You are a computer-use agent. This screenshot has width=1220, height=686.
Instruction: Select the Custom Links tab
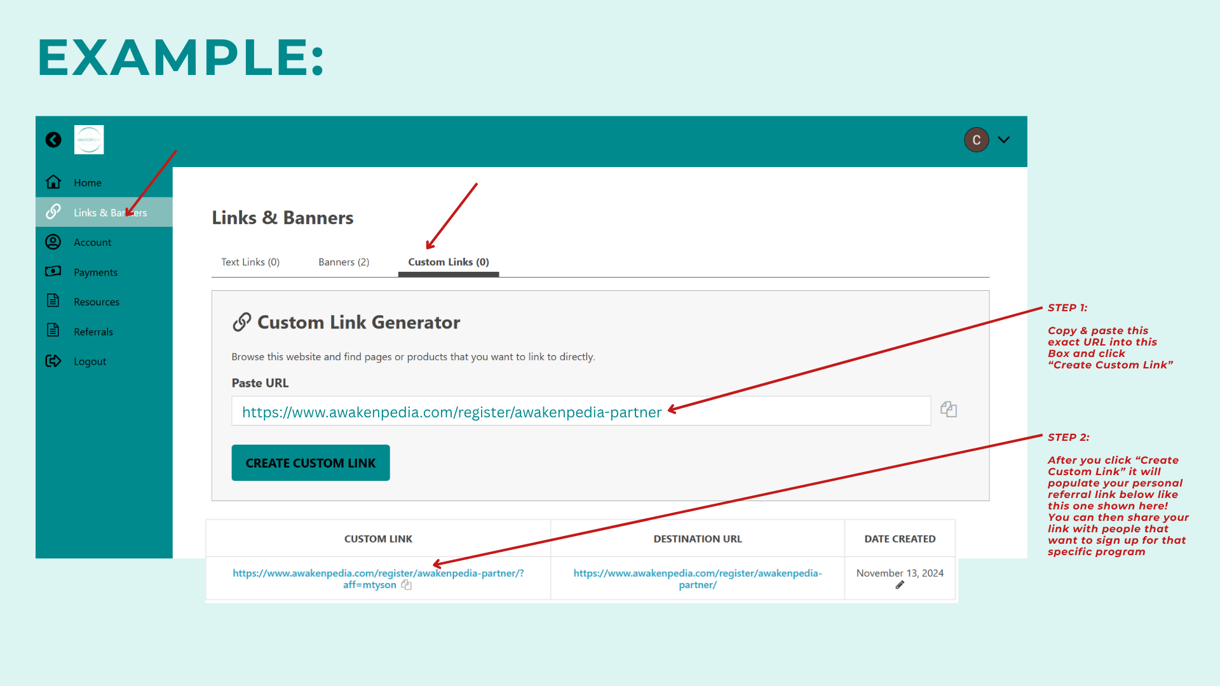click(449, 262)
